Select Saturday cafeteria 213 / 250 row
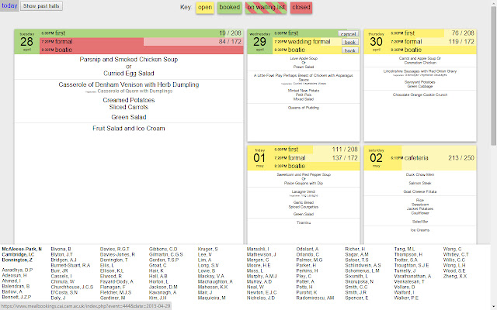This screenshot has height=310, width=497. (433, 158)
